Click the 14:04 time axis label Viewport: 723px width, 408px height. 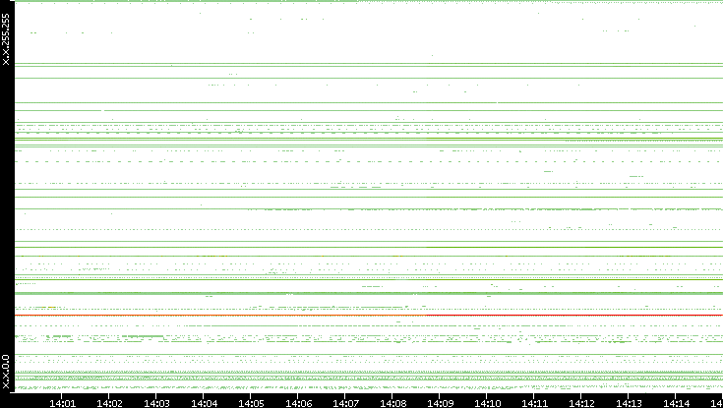tap(204, 403)
